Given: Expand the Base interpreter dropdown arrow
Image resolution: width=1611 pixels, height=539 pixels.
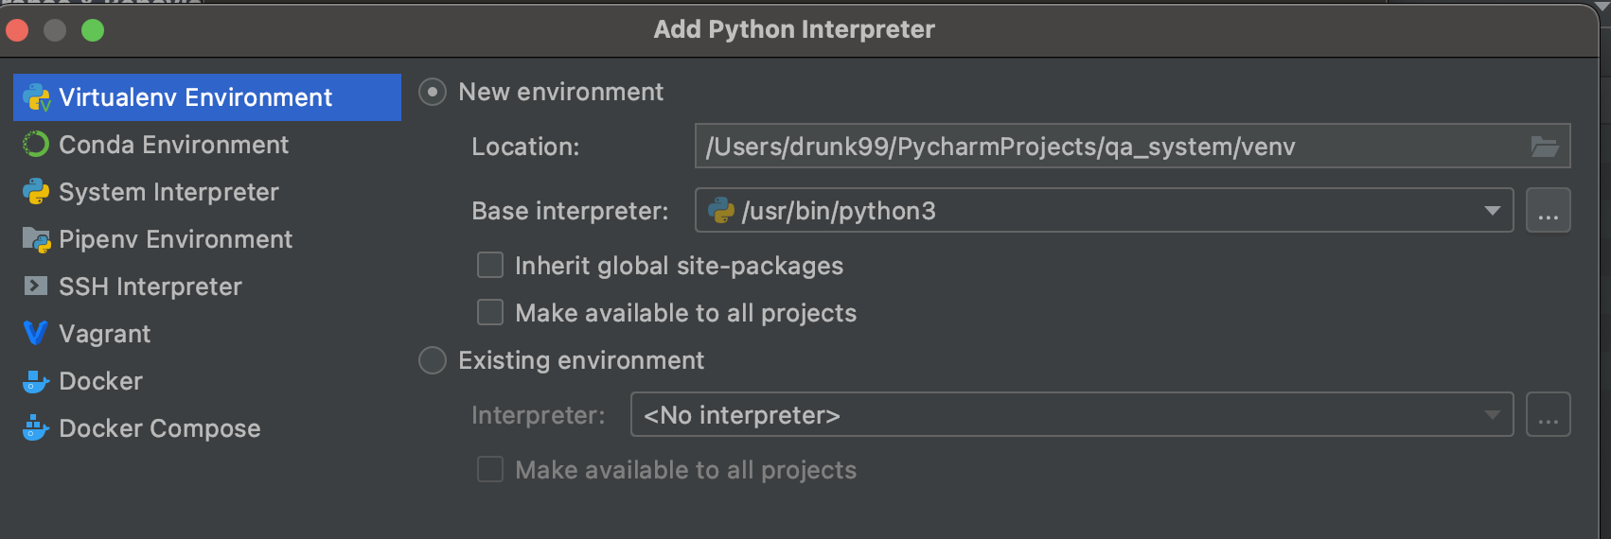Looking at the screenshot, I should 1492,211.
